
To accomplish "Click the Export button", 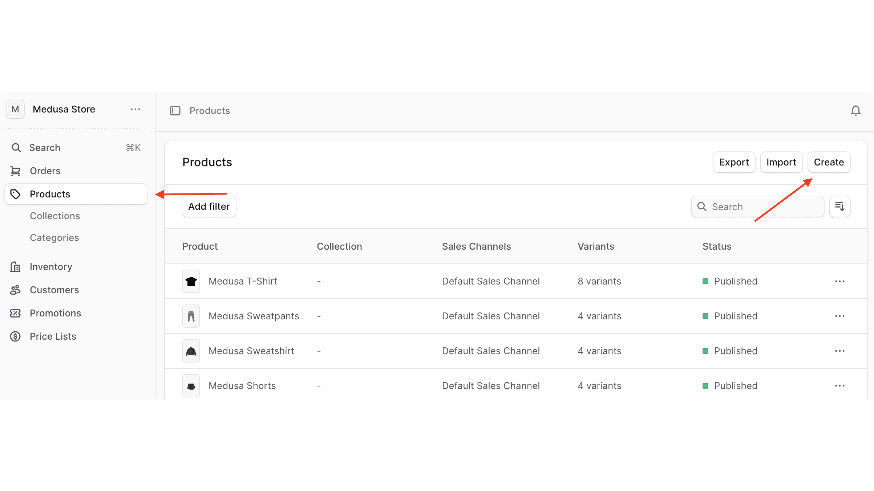I will [734, 162].
